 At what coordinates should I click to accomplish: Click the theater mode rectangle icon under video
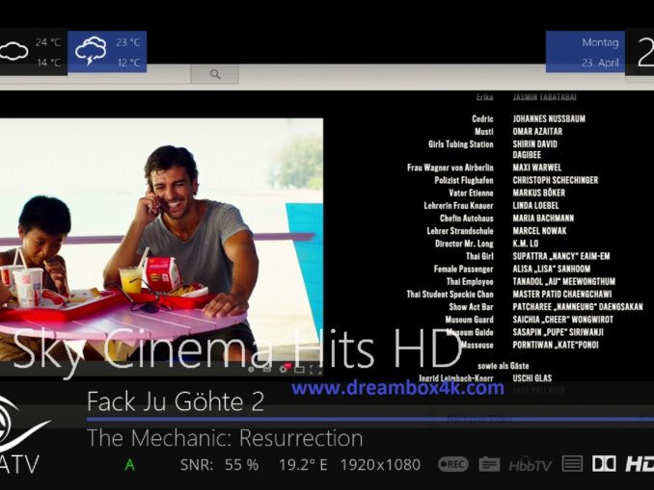click(299, 370)
